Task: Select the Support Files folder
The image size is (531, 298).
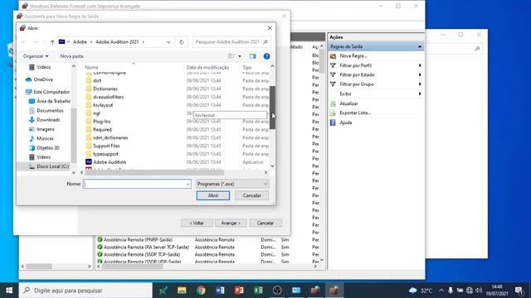Action: 106,146
